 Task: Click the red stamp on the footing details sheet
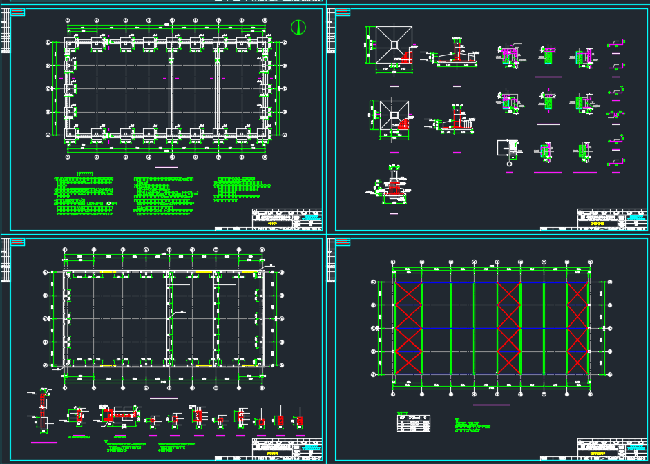pyautogui.click(x=343, y=12)
